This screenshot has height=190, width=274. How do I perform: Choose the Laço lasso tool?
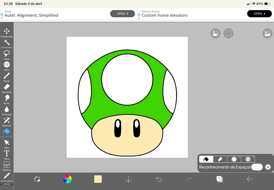click(7, 55)
